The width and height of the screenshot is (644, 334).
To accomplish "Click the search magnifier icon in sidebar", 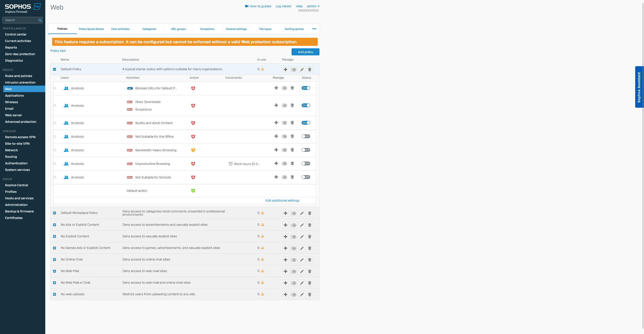I will (x=40, y=20).
